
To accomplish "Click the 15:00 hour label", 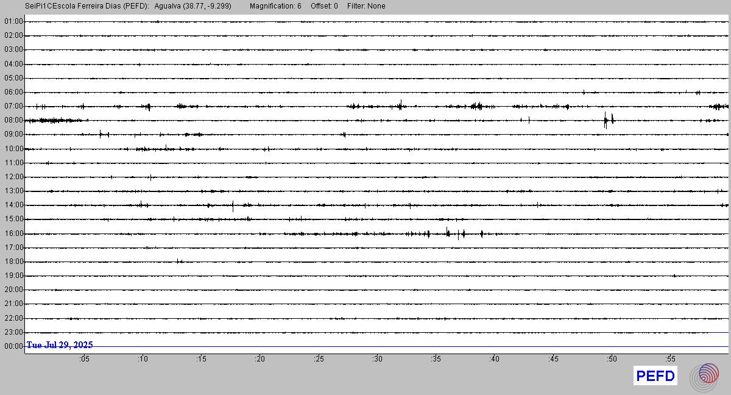I will [x=13, y=219].
